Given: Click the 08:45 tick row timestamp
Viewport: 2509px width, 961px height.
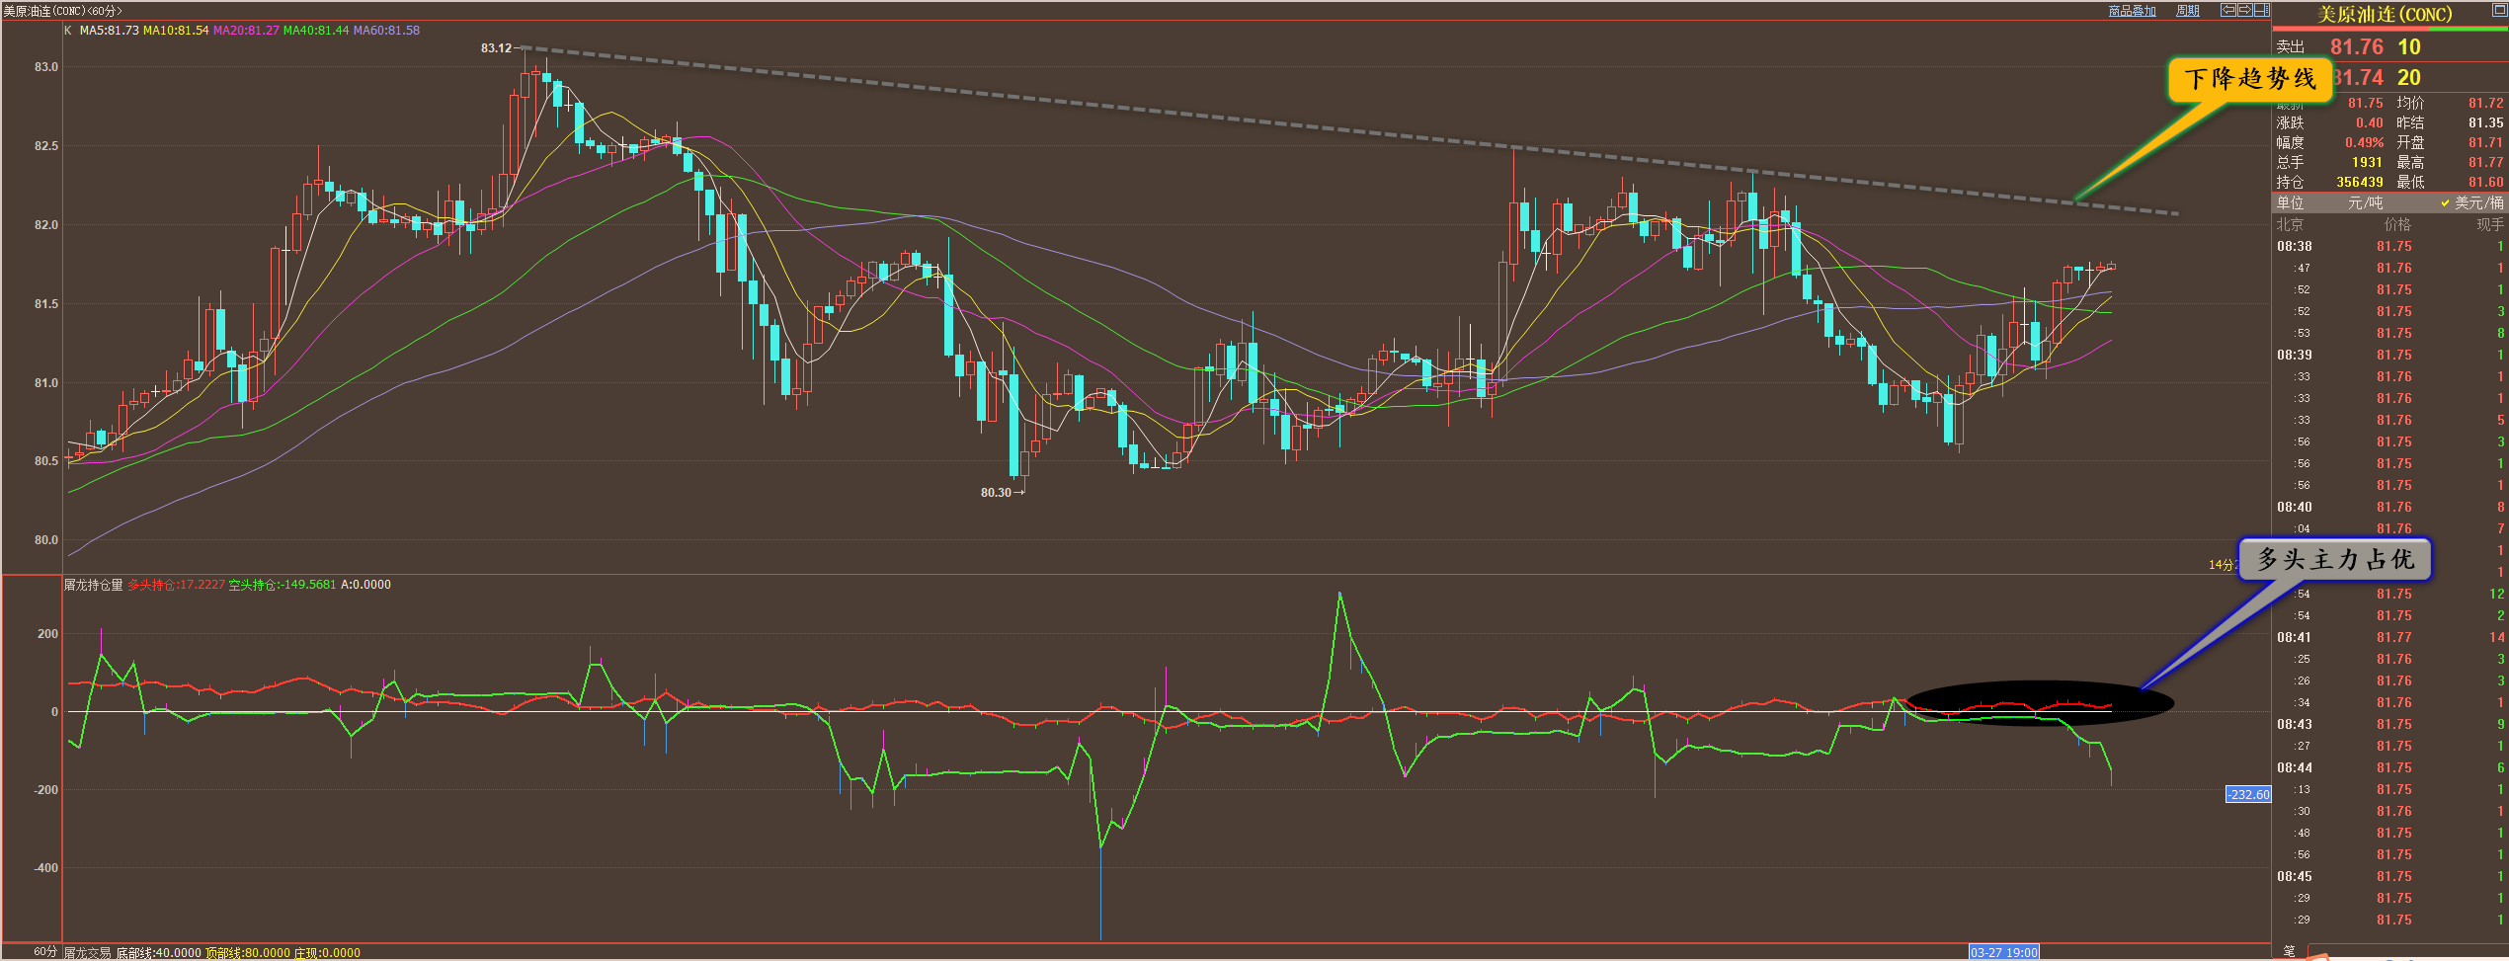Looking at the screenshot, I should pyautogui.click(x=2295, y=876).
